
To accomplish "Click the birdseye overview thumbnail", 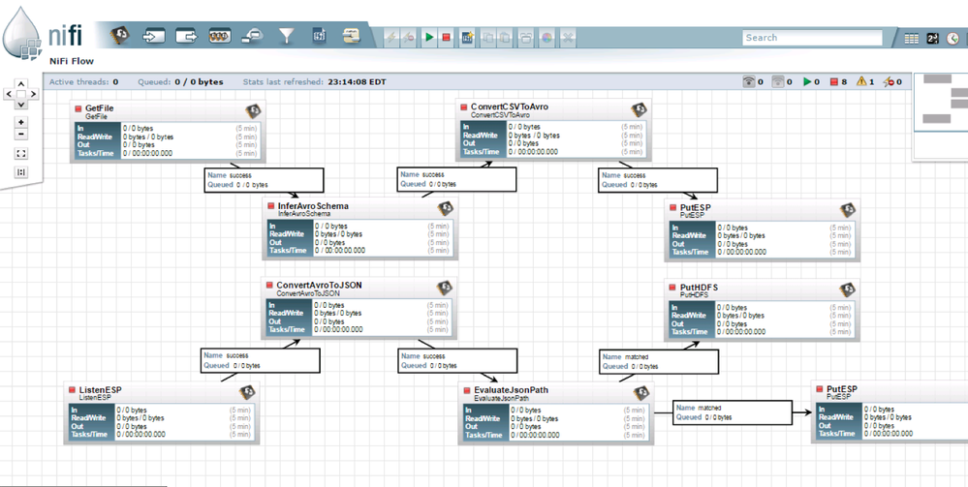I will point(940,102).
